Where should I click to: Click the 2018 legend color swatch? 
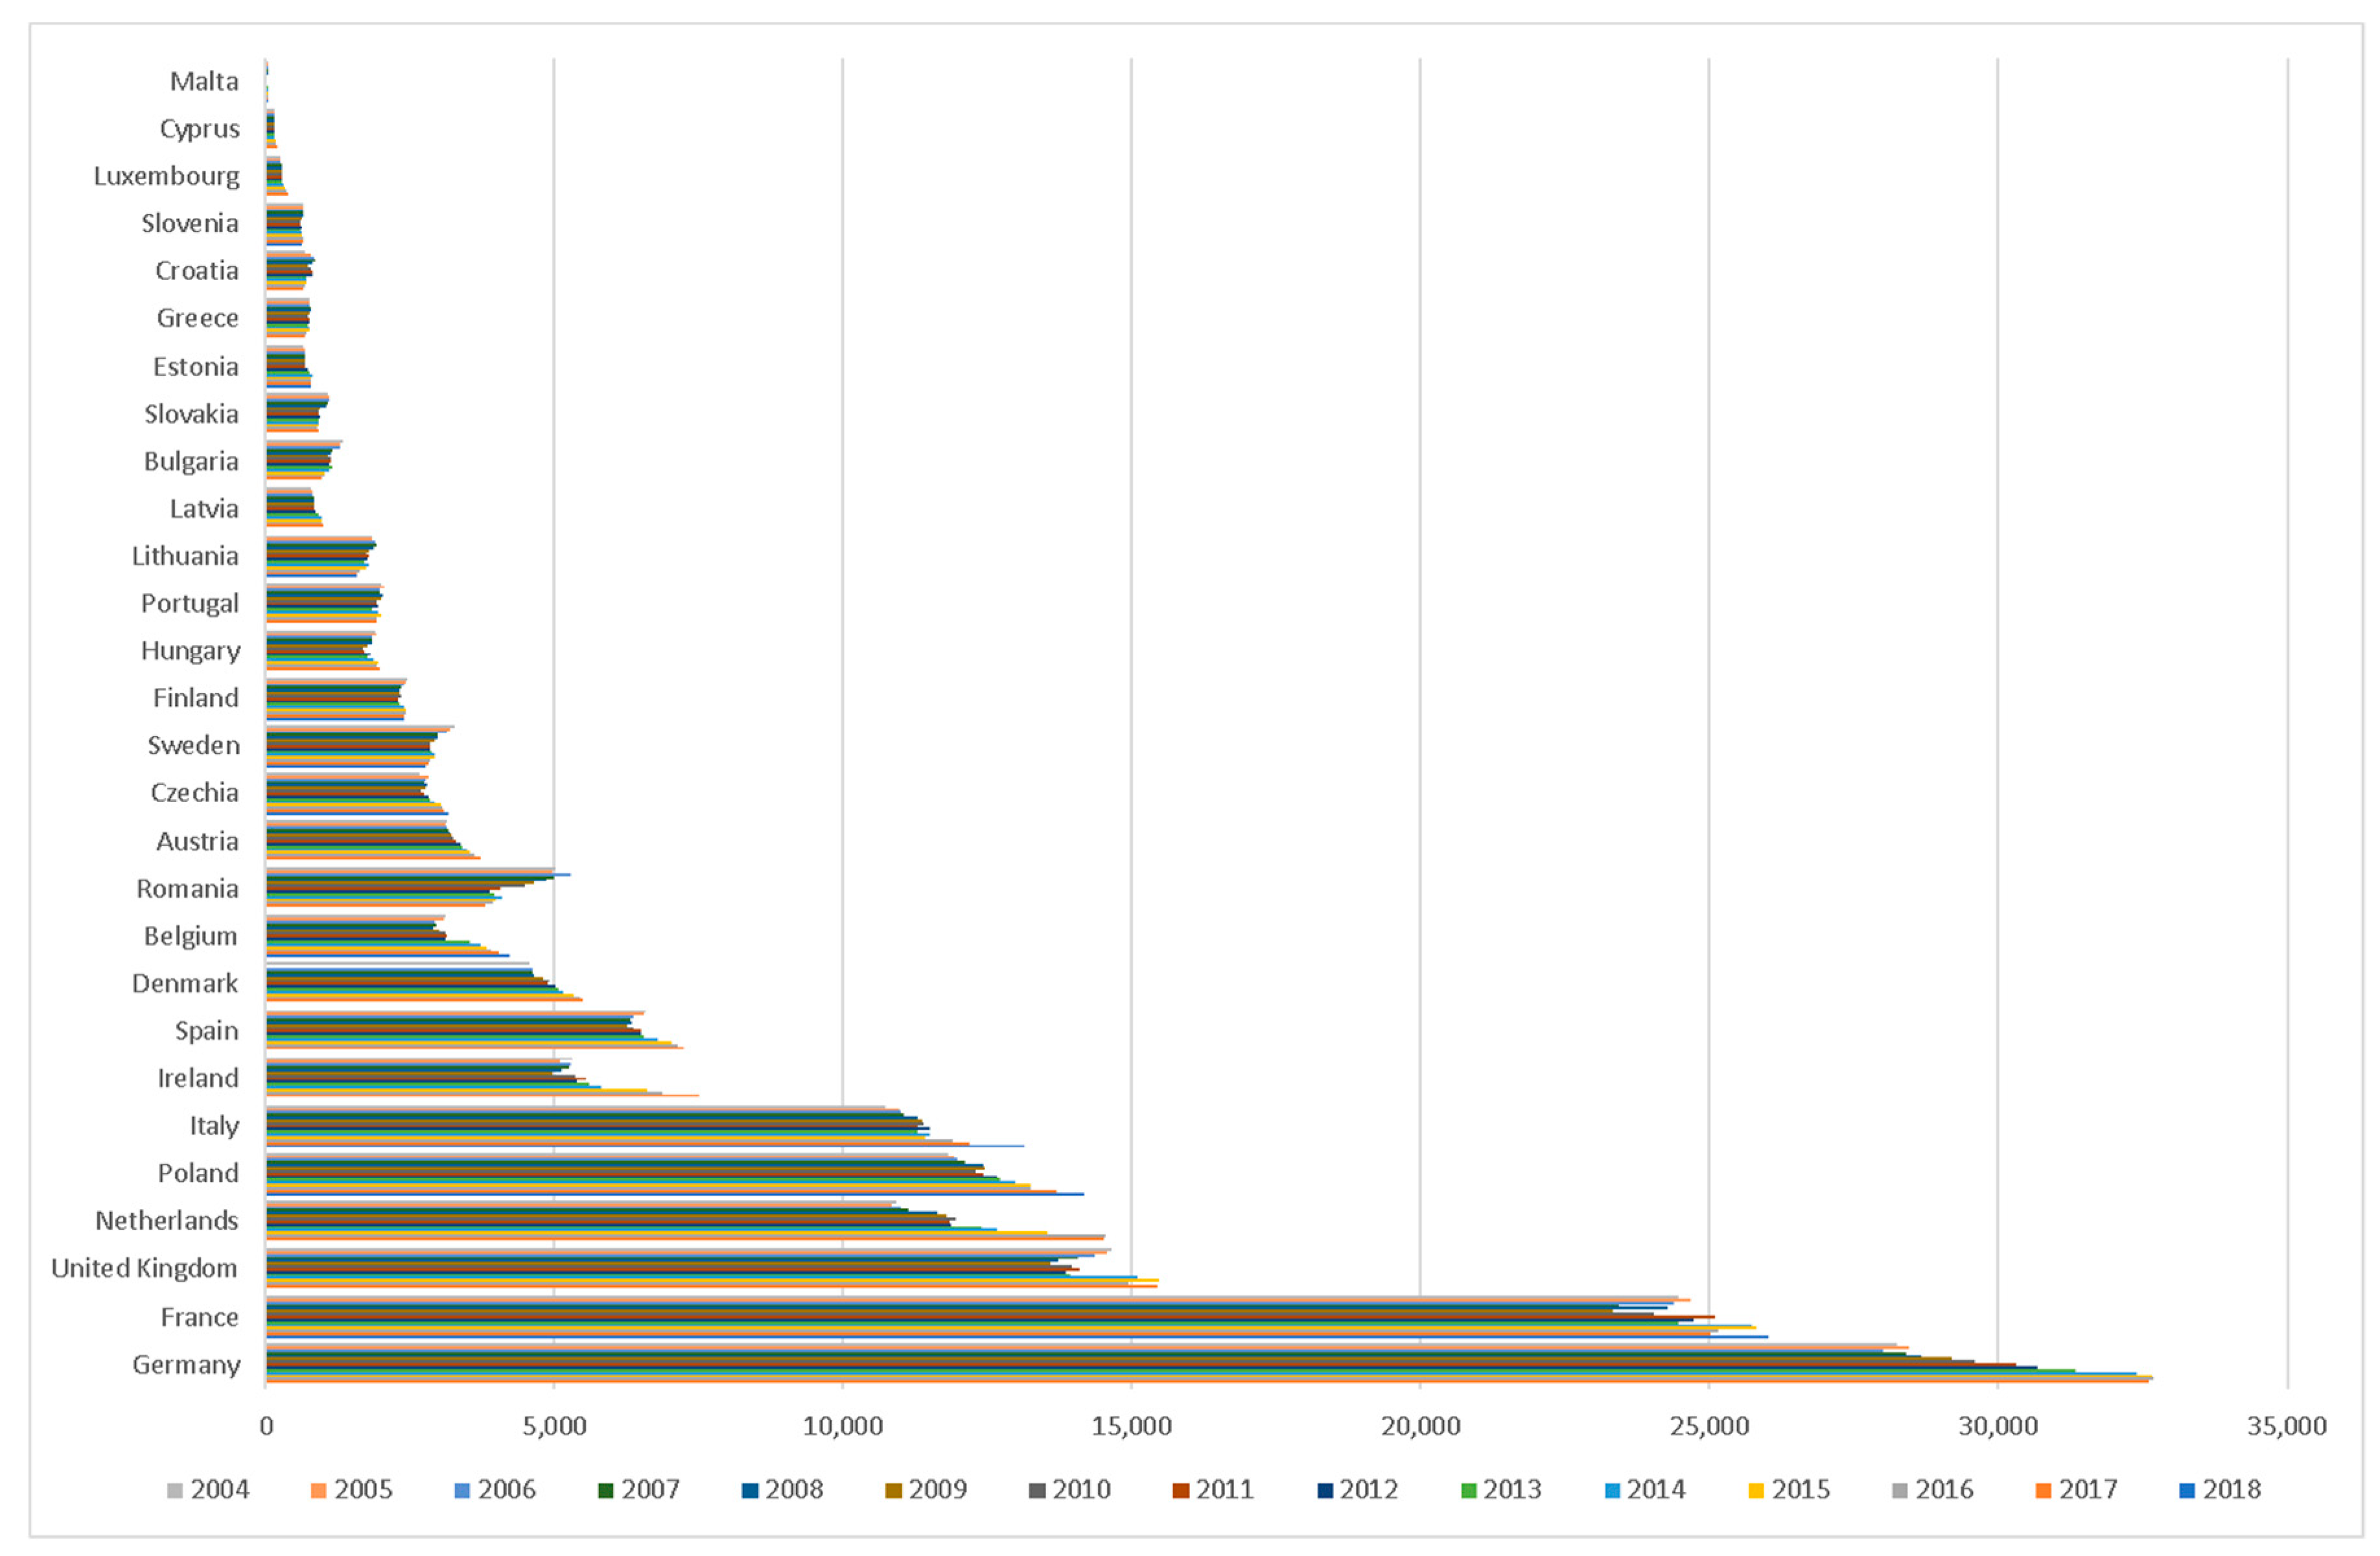click(2187, 1490)
